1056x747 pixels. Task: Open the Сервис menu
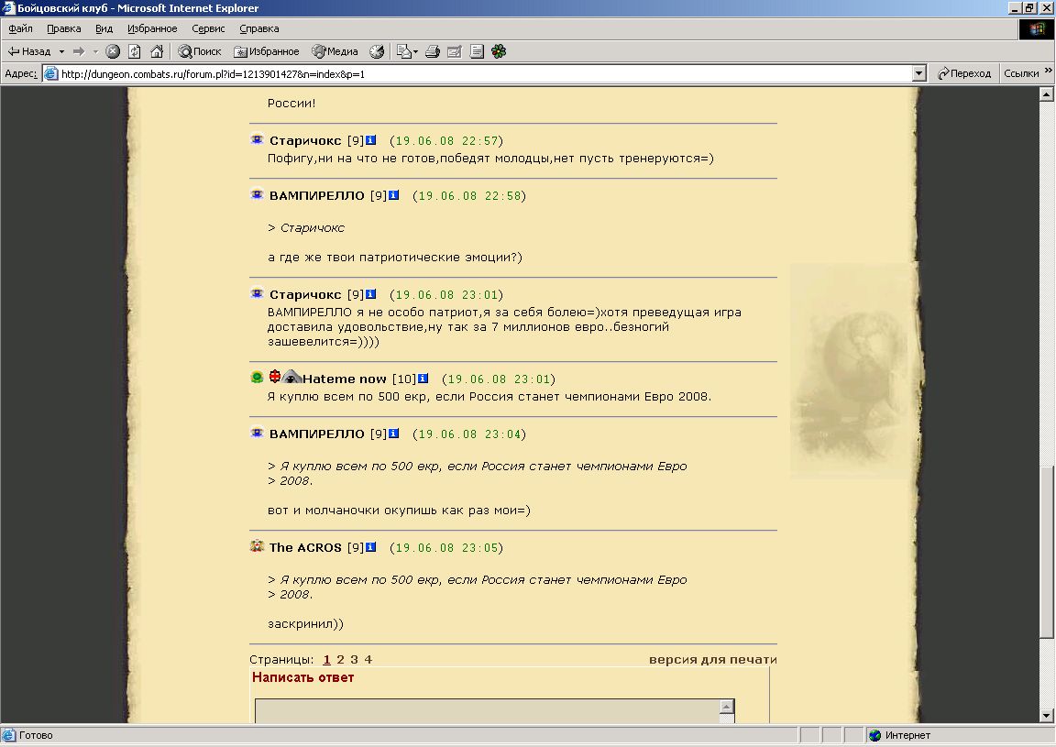[208, 28]
